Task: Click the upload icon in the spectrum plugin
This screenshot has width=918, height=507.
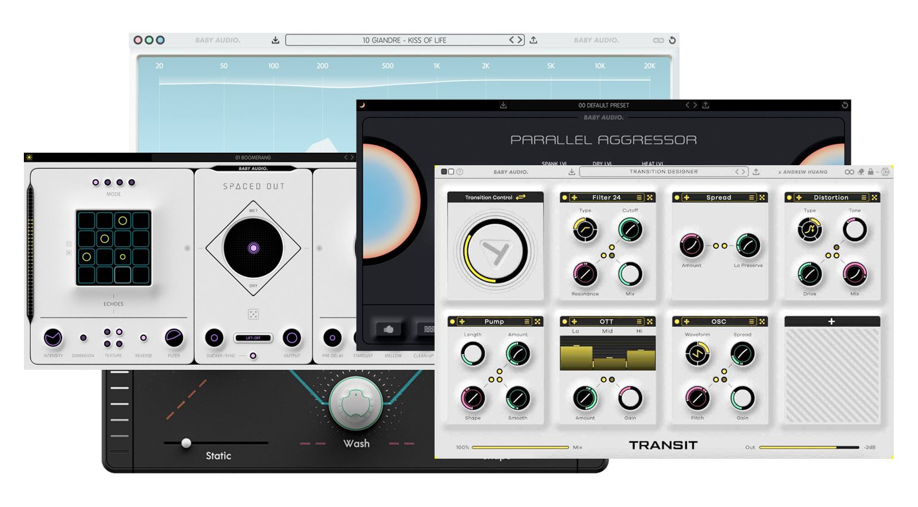Action: coord(534,40)
